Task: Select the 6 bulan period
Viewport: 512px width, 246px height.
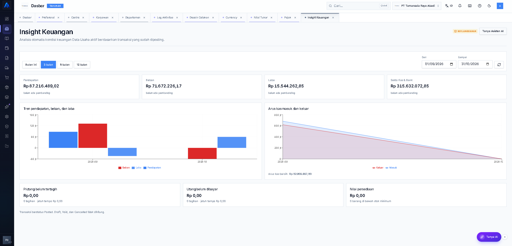Action: click(65, 65)
